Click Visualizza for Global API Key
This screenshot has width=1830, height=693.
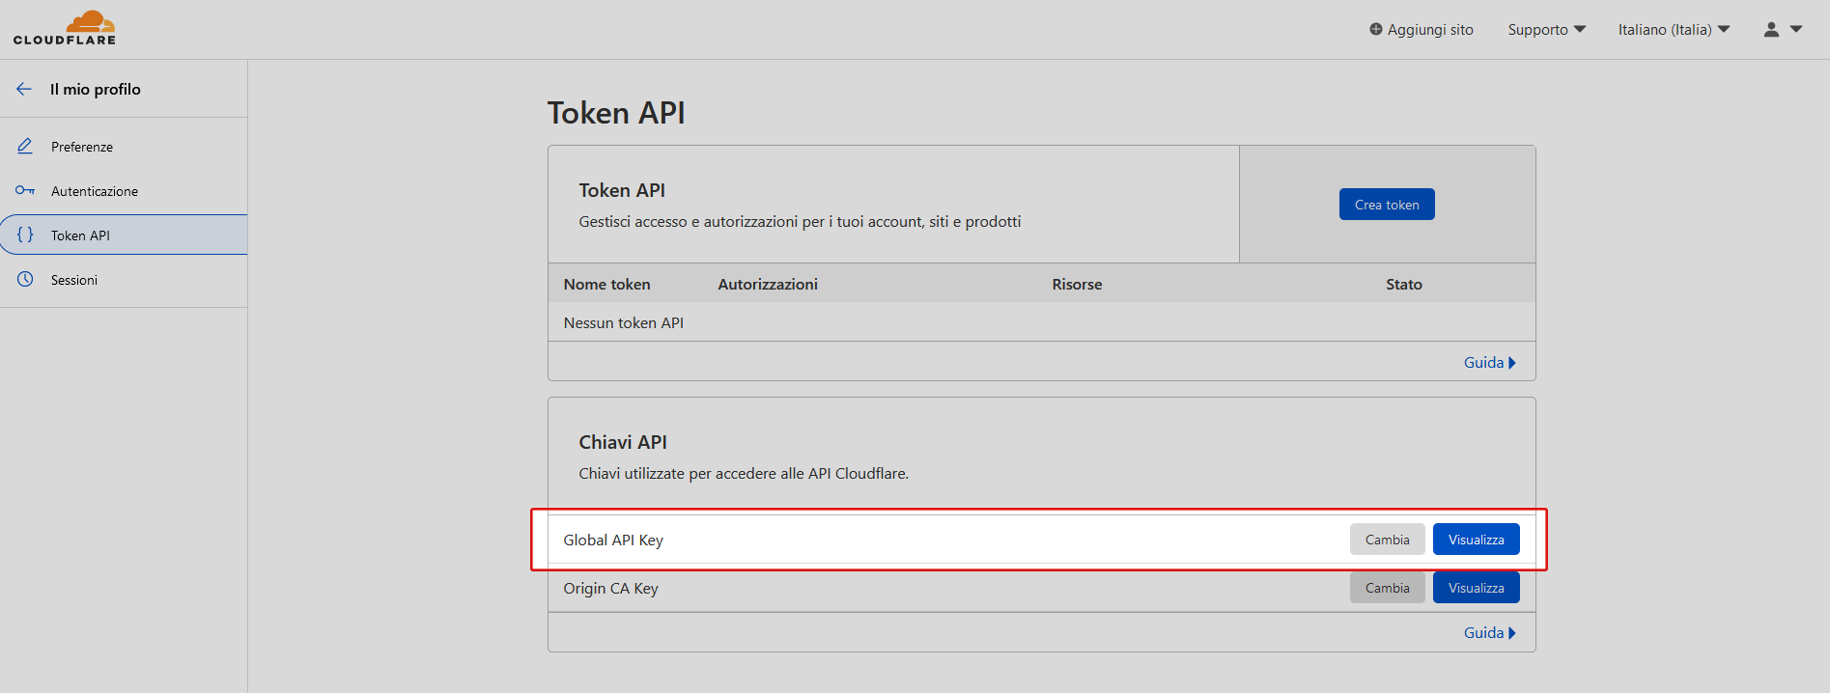click(1476, 540)
